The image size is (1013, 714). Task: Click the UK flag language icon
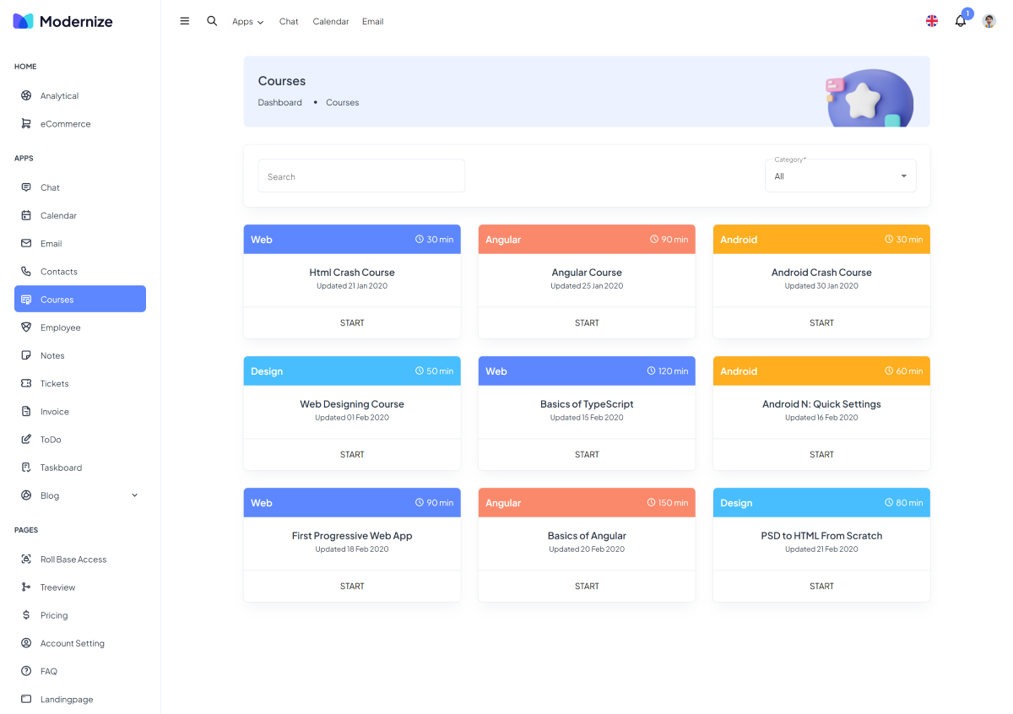[x=932, y=21]
